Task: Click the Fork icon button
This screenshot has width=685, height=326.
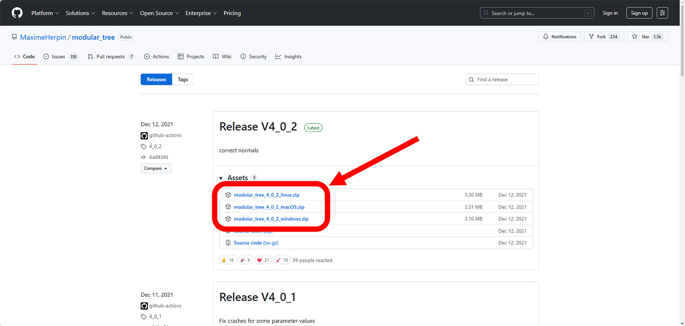Action: 592,37
